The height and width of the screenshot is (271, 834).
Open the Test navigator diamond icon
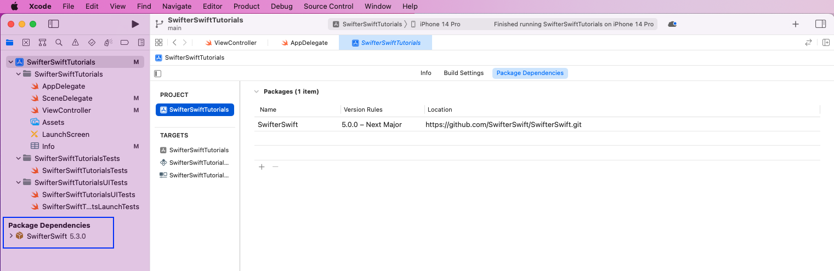click(x=92, y=43)
